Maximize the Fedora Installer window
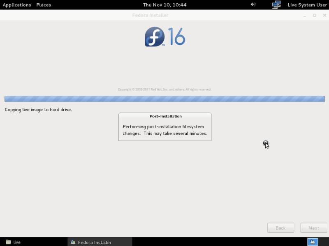This screenshot has width=329, height=246. 315,15
